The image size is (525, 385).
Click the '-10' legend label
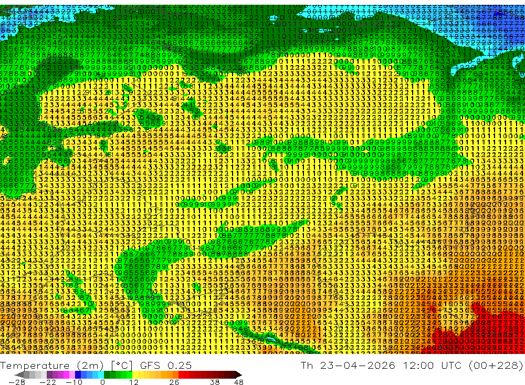(x=74, y=382)
